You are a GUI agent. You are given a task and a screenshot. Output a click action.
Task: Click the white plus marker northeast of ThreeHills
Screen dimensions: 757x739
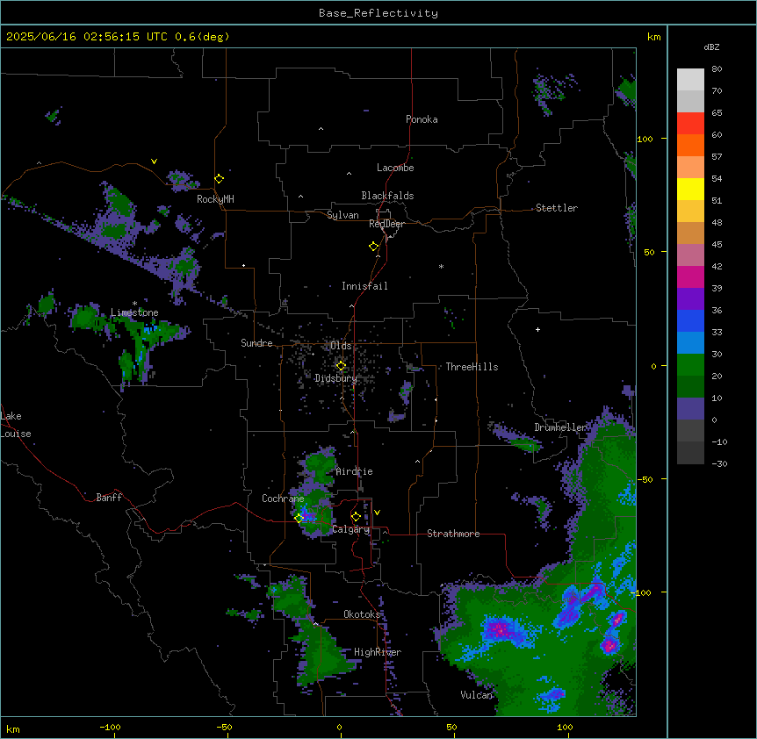[x=537, y=329]
